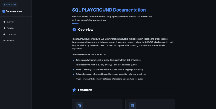
Task: Click the code brackets icon beside Examples
Action: tap(4, 41)
